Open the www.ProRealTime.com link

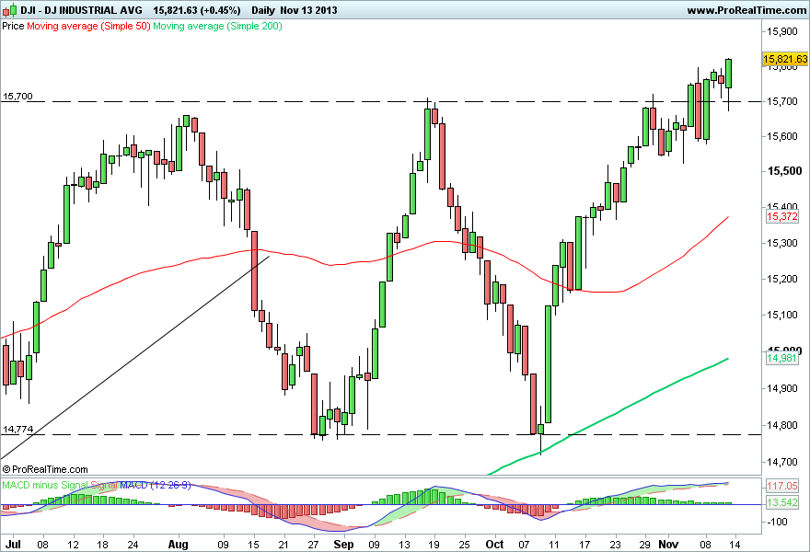point(746,10)
